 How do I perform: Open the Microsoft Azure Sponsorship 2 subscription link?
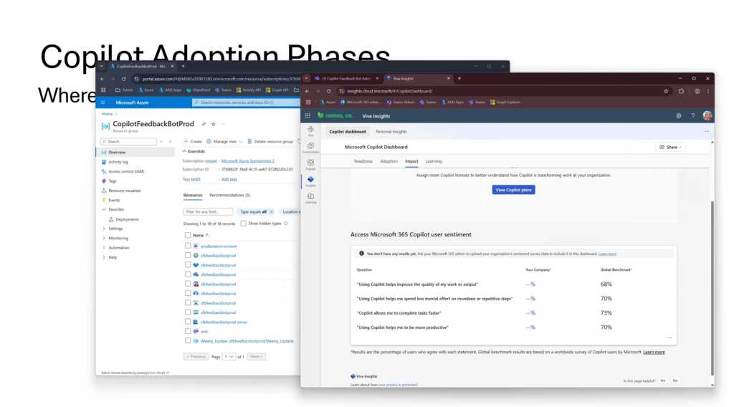(247, 161)
